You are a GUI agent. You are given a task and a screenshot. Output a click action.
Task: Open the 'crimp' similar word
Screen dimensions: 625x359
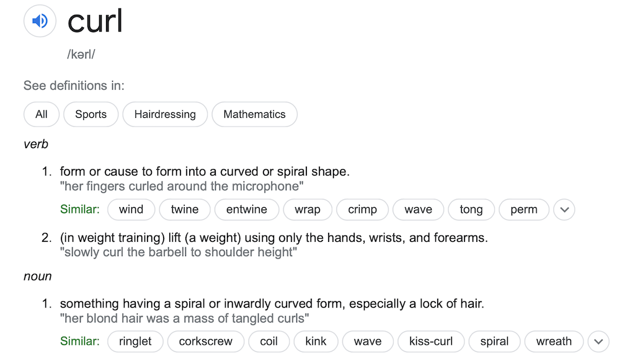362,210
